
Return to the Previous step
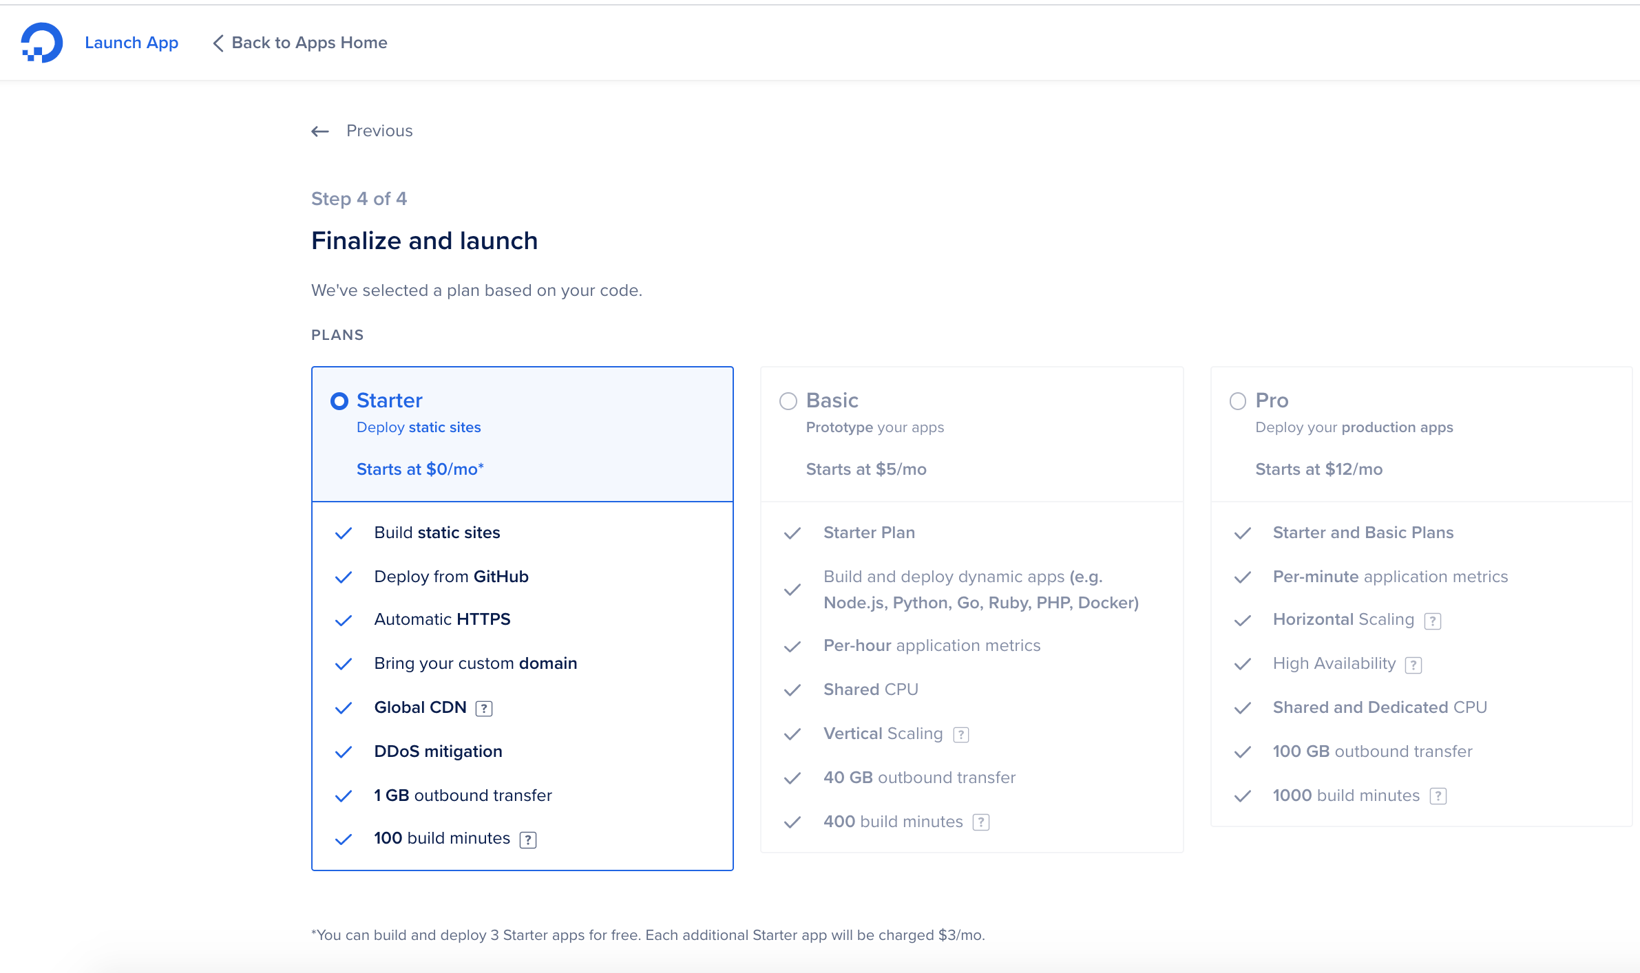point(379,131)
